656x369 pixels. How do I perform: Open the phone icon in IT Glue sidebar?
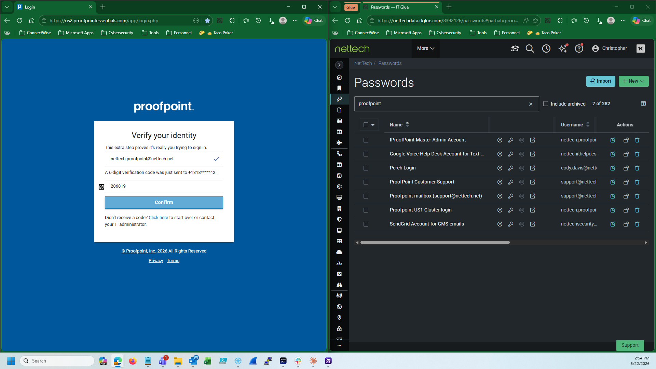pyautogui.click(x=339, y=154)
